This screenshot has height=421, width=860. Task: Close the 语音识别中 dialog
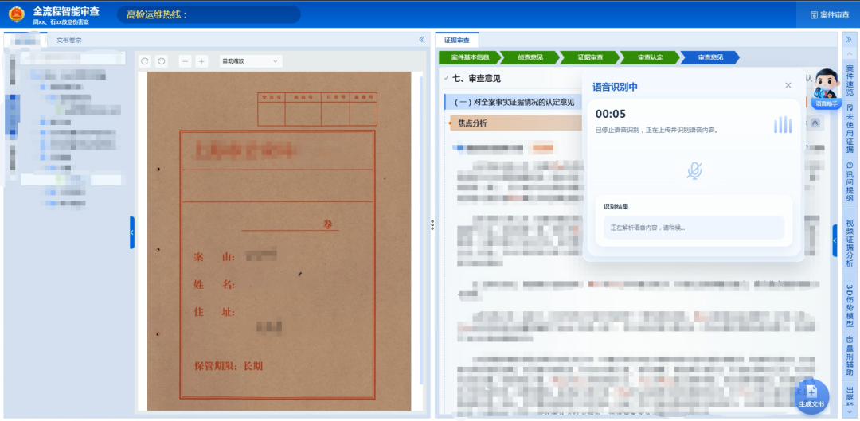click(788, 85)
